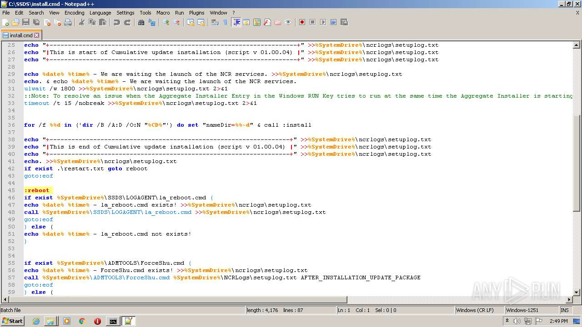Open the Replace dialog icon

[152, 22]
